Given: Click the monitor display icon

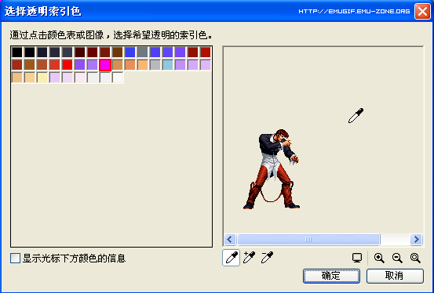Looking at the screenshot, I should [357, 258].
